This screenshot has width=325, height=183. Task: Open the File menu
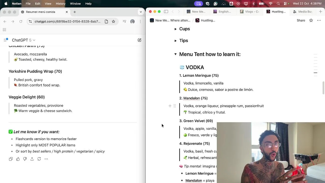click(x=28, y=4)
